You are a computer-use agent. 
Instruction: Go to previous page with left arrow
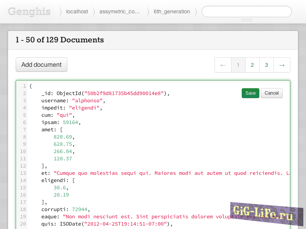point(223,65)
